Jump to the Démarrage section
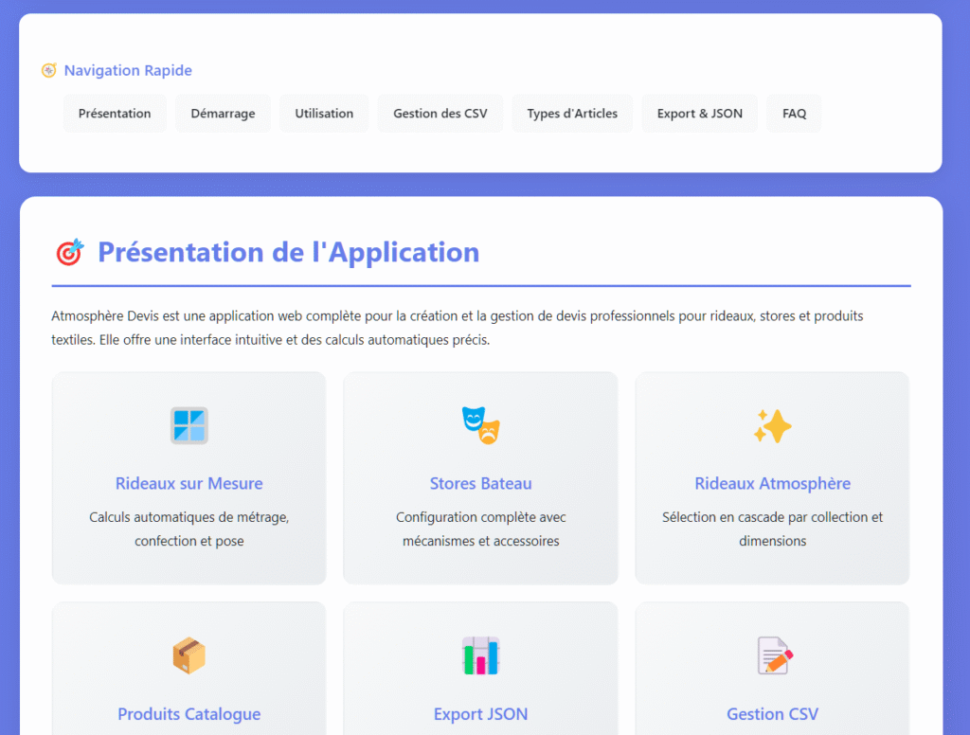 [223, 114]
